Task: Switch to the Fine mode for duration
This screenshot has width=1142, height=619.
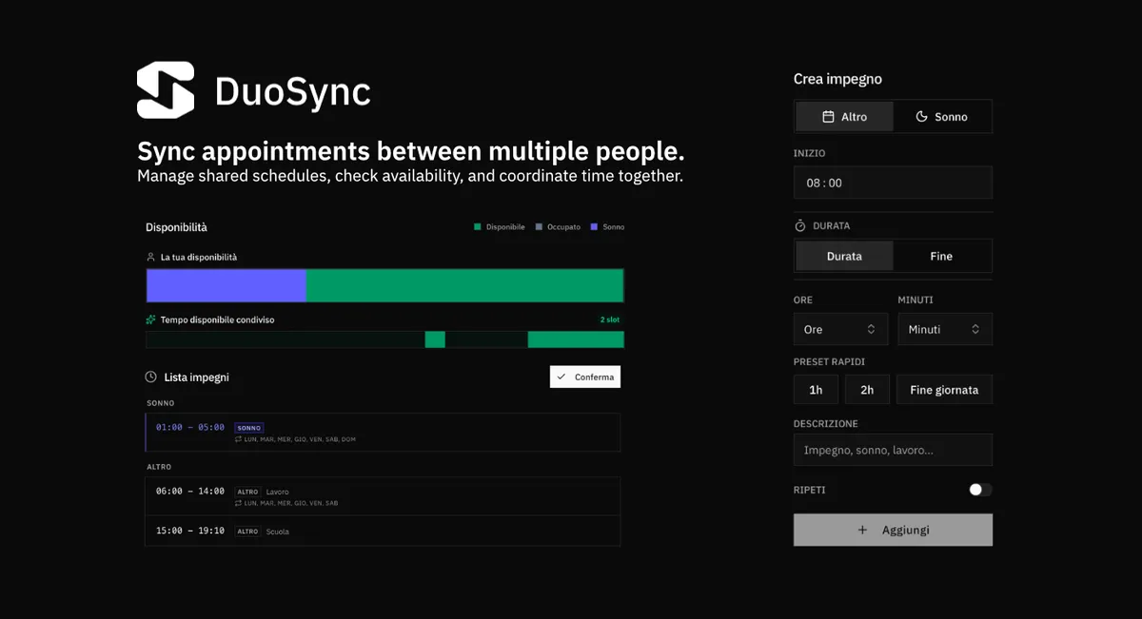Action: pos(942,255)
